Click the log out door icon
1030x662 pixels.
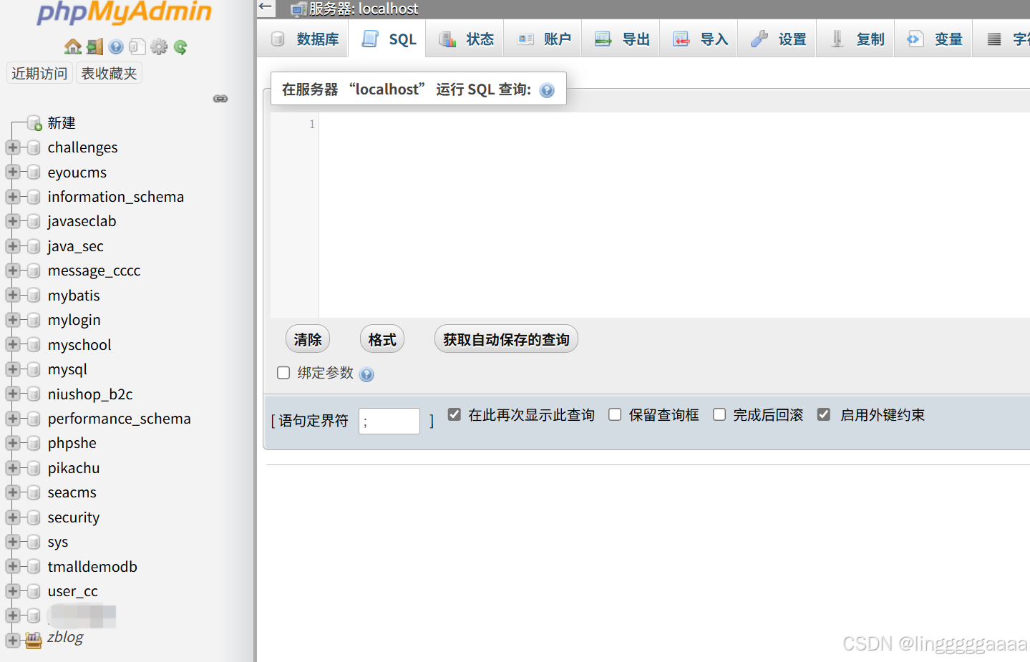(x=94, y=47)
